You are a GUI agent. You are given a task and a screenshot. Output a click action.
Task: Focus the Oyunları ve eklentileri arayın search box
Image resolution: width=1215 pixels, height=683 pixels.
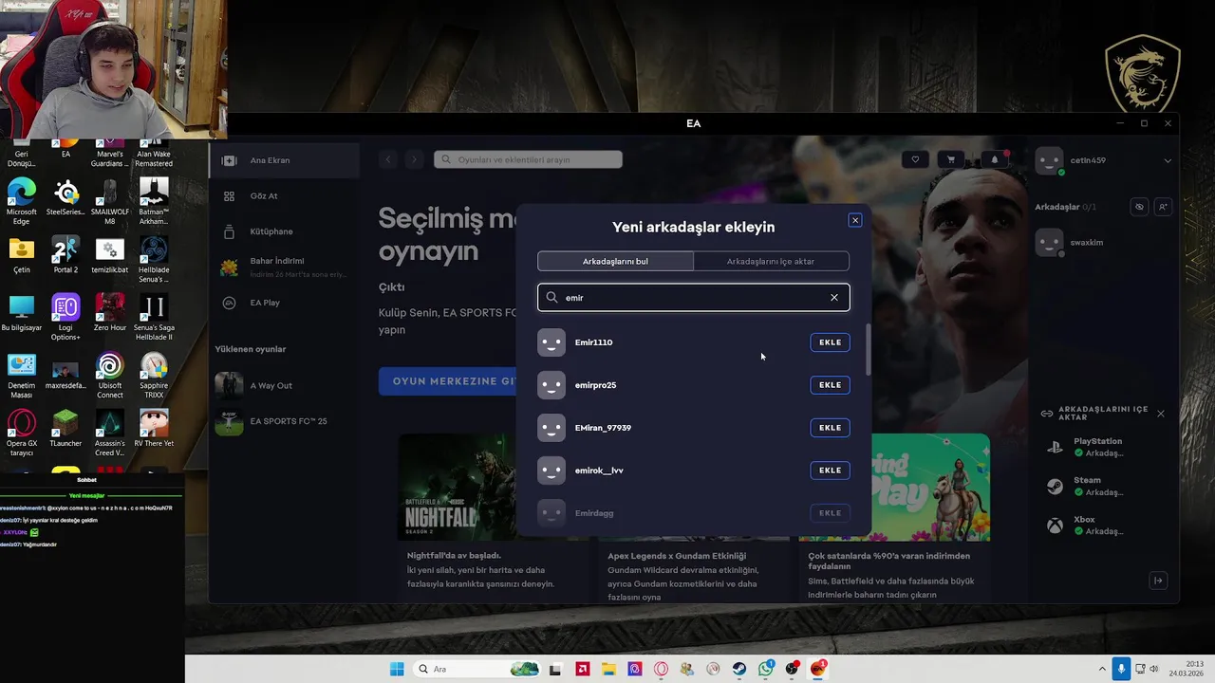(528, 159)
